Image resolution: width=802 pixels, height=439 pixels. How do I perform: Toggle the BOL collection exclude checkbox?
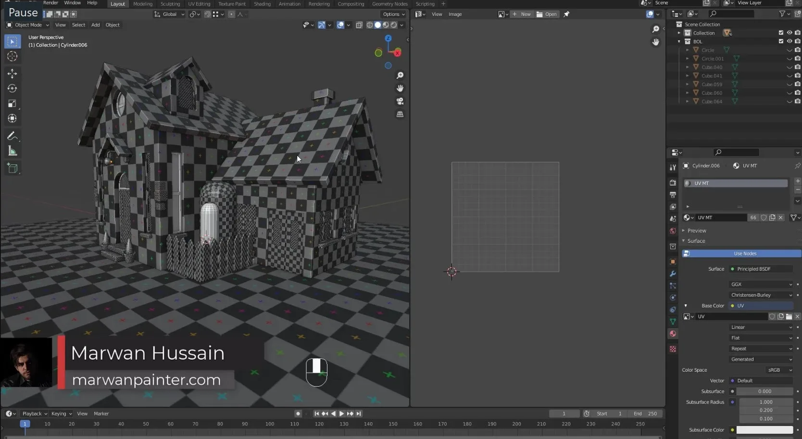click(781, 41)
